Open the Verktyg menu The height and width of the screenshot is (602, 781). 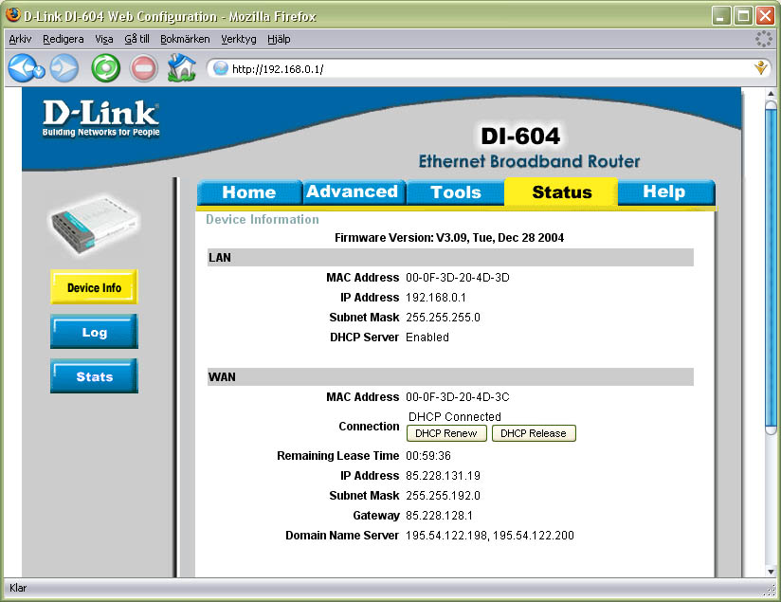click(x=239, y=39)
